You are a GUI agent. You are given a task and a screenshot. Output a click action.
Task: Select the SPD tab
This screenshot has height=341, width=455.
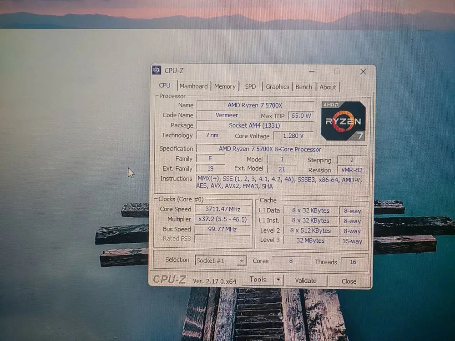point(250,87)
